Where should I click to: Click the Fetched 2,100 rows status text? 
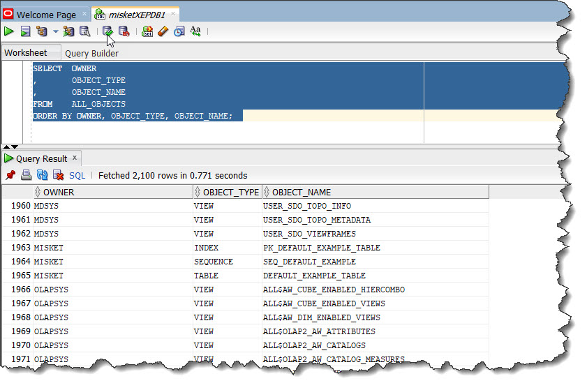coord(172,176)
